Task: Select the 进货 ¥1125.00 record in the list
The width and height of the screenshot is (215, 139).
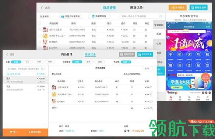Action: [x=25, y=80]
